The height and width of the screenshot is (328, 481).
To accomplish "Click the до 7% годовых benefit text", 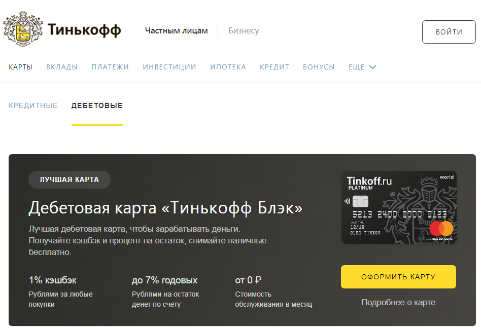I will click(x=165, y=280).
